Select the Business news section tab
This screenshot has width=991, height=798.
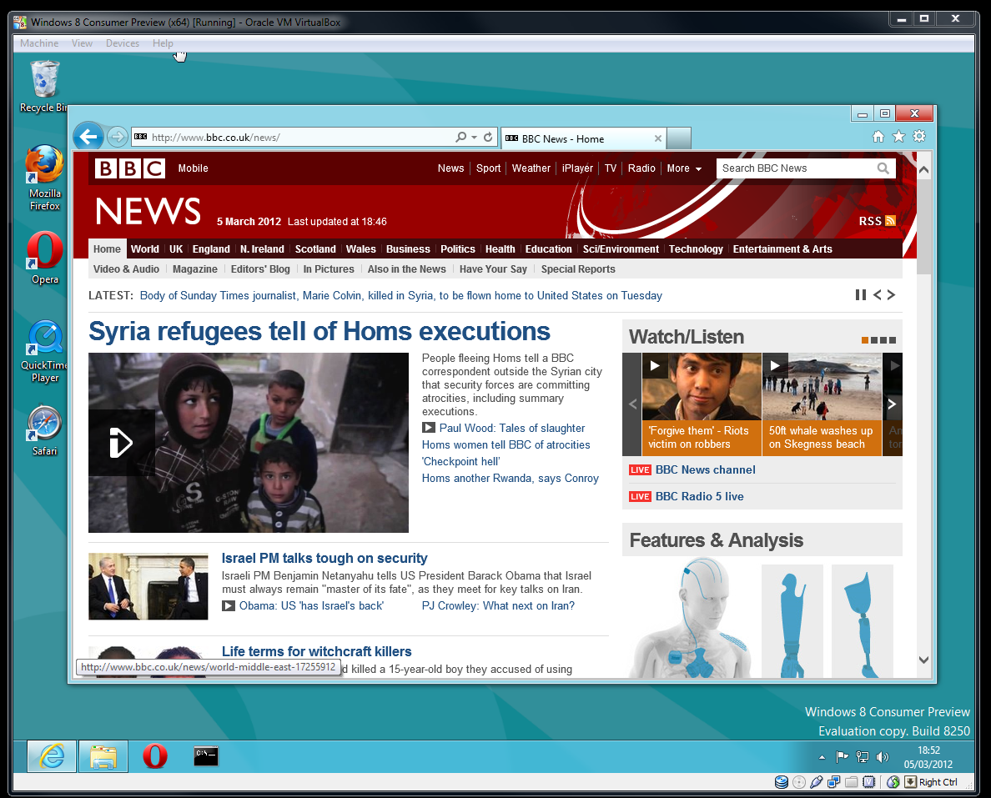point(408,249)
